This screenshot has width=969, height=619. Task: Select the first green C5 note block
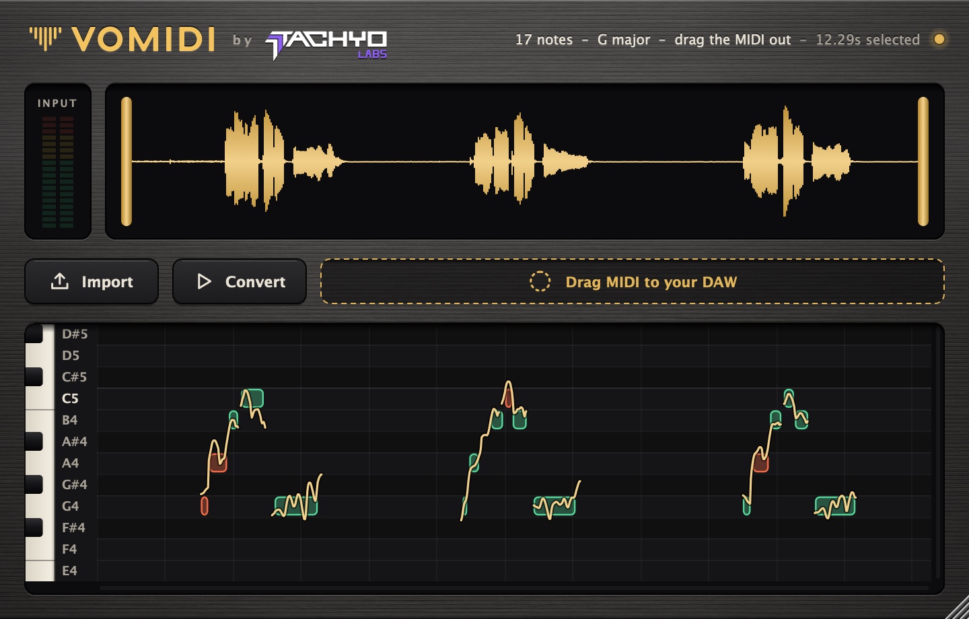coord(252,398)
